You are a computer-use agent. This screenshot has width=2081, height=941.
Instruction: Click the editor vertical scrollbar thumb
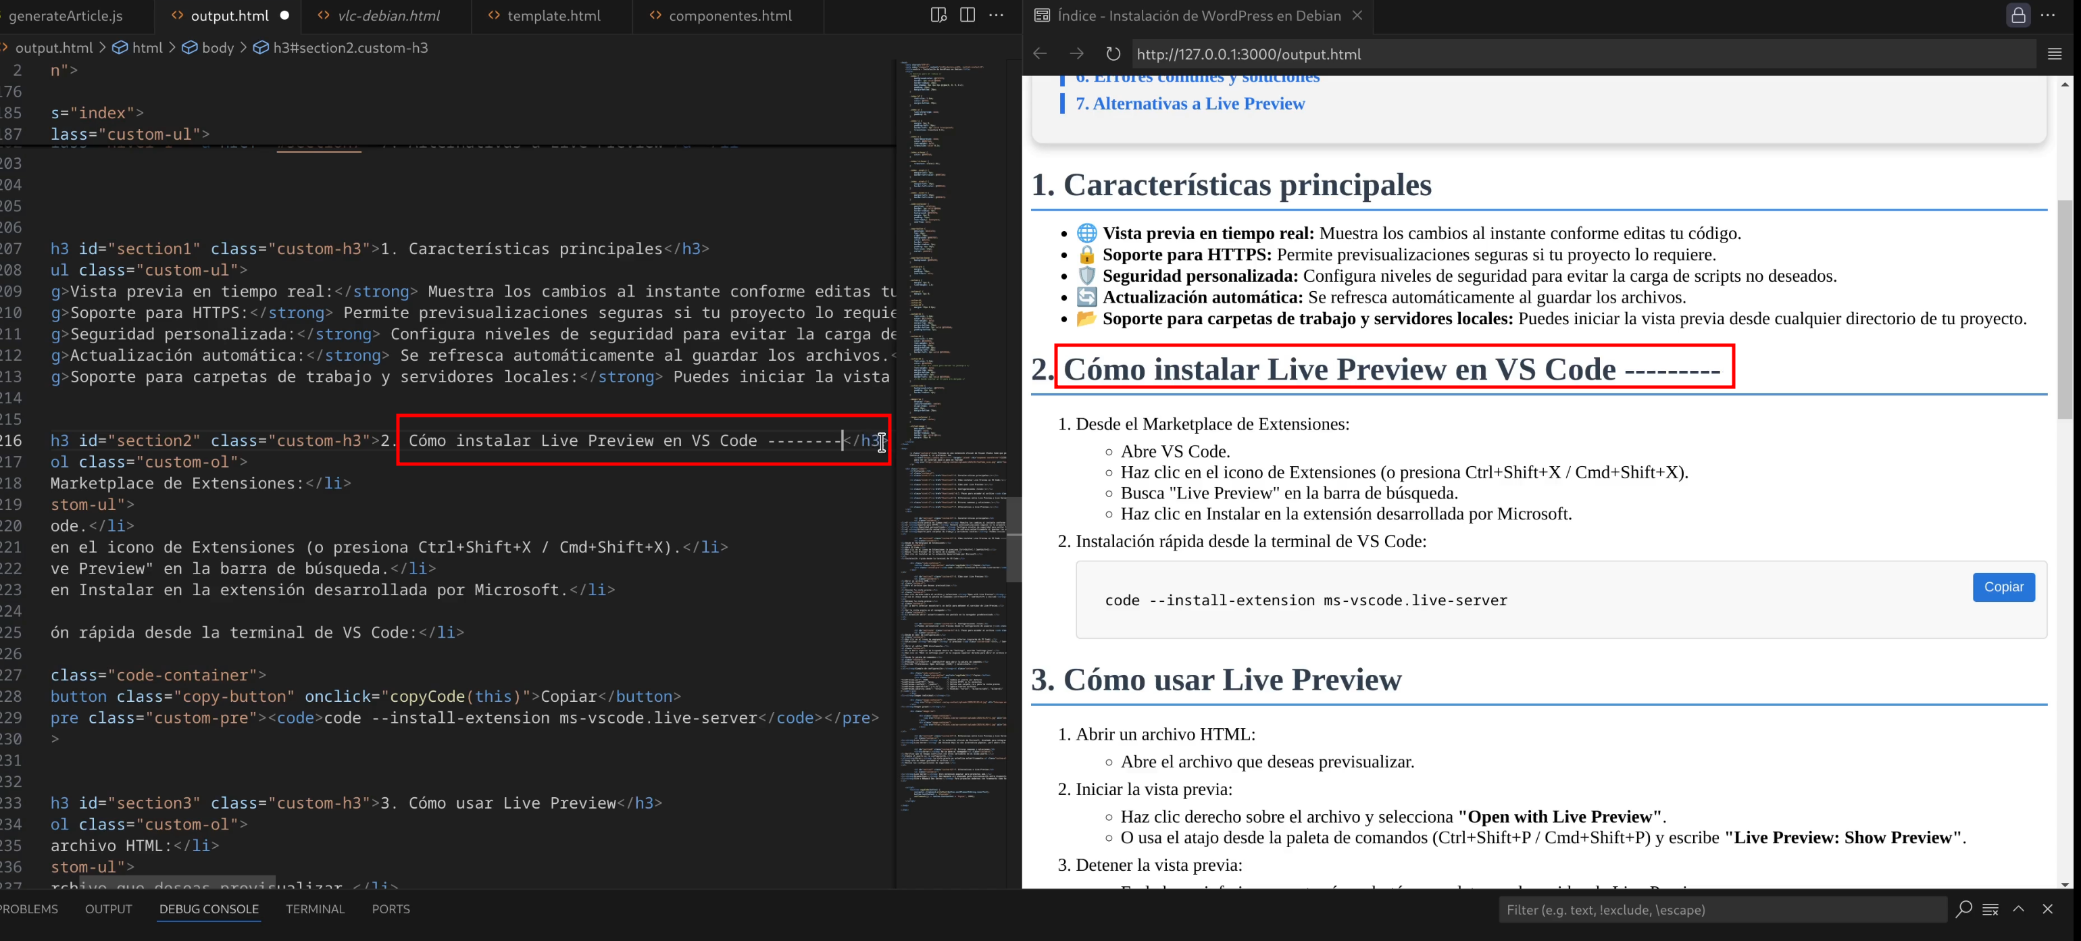(1014, 540)
